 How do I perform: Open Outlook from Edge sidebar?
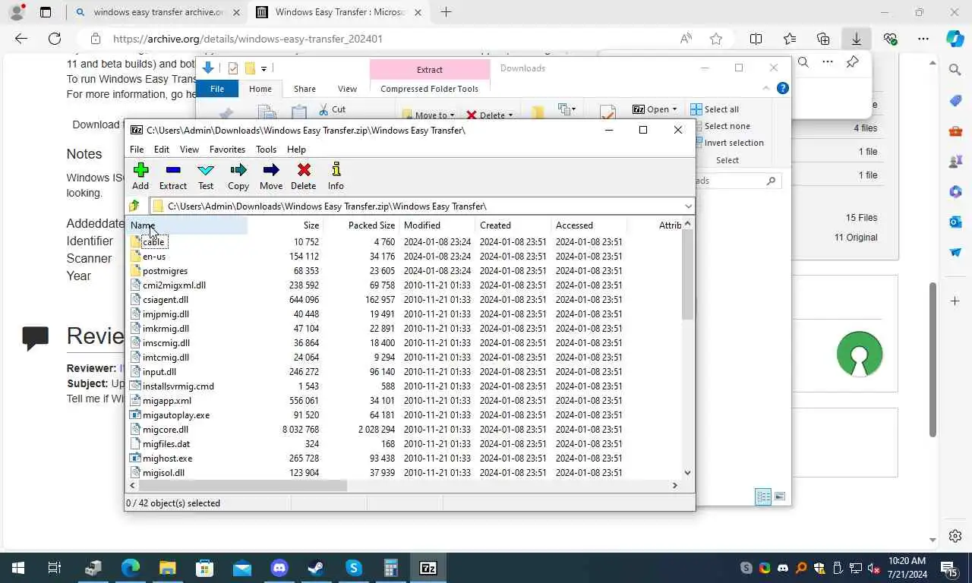pos(955,222)
